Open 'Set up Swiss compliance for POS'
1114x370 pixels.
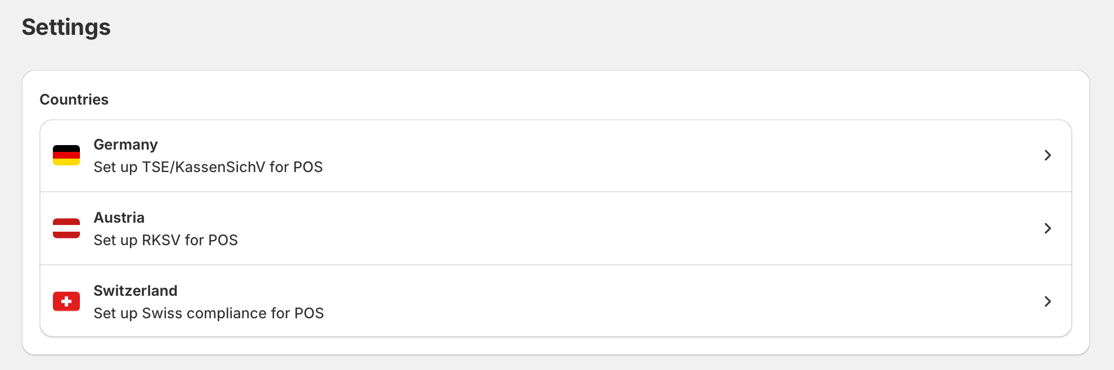tap(208, 313)
